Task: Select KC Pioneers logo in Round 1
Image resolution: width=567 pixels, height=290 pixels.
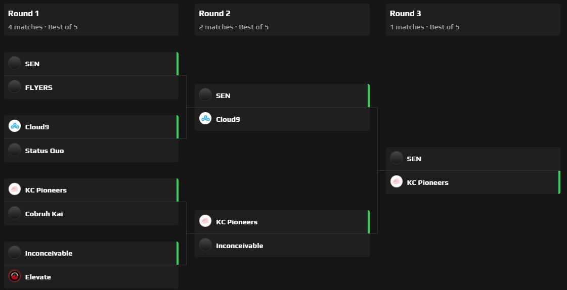Action: click(15, 189)
